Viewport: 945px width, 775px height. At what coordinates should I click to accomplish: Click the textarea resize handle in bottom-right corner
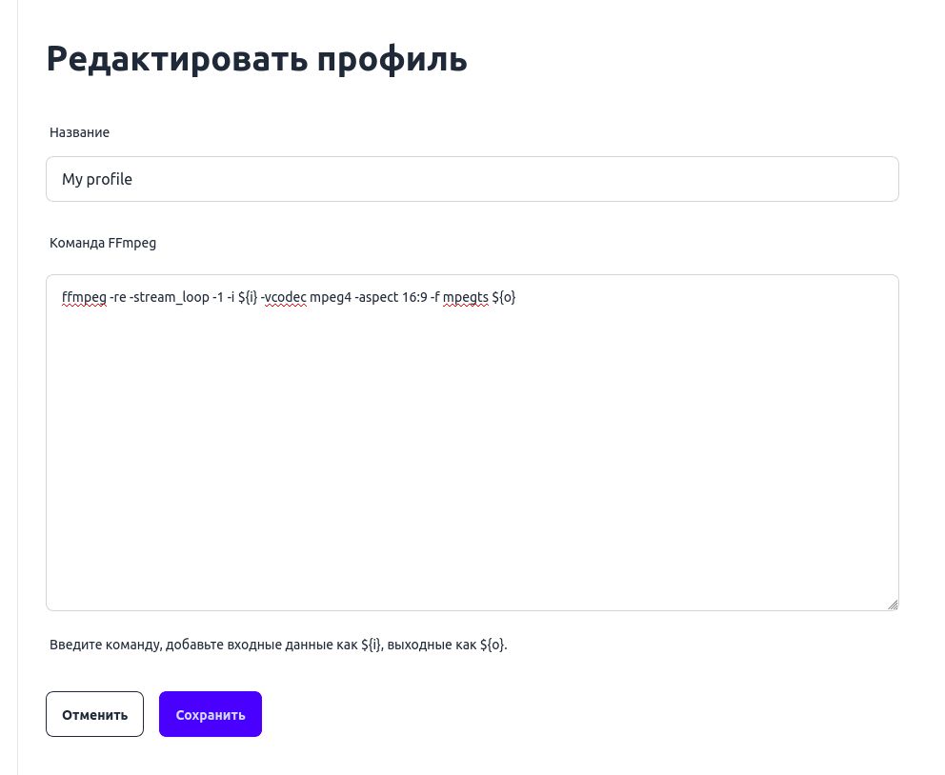pyautogui.click(x=893, y=605)
